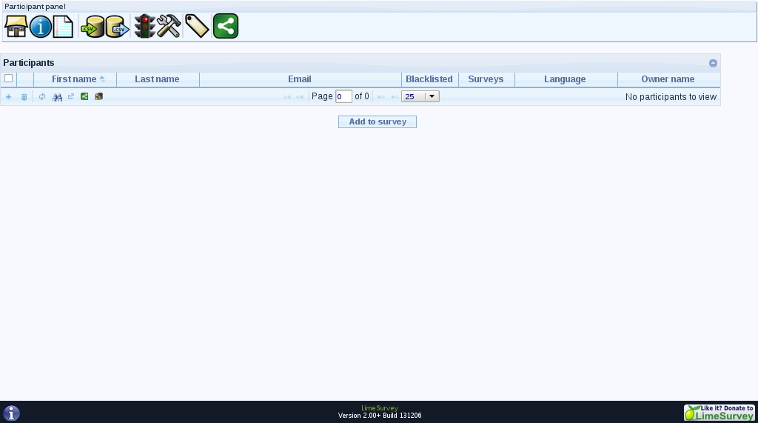
Task: Click the binoculars search icon
Action: pos(57,97)
